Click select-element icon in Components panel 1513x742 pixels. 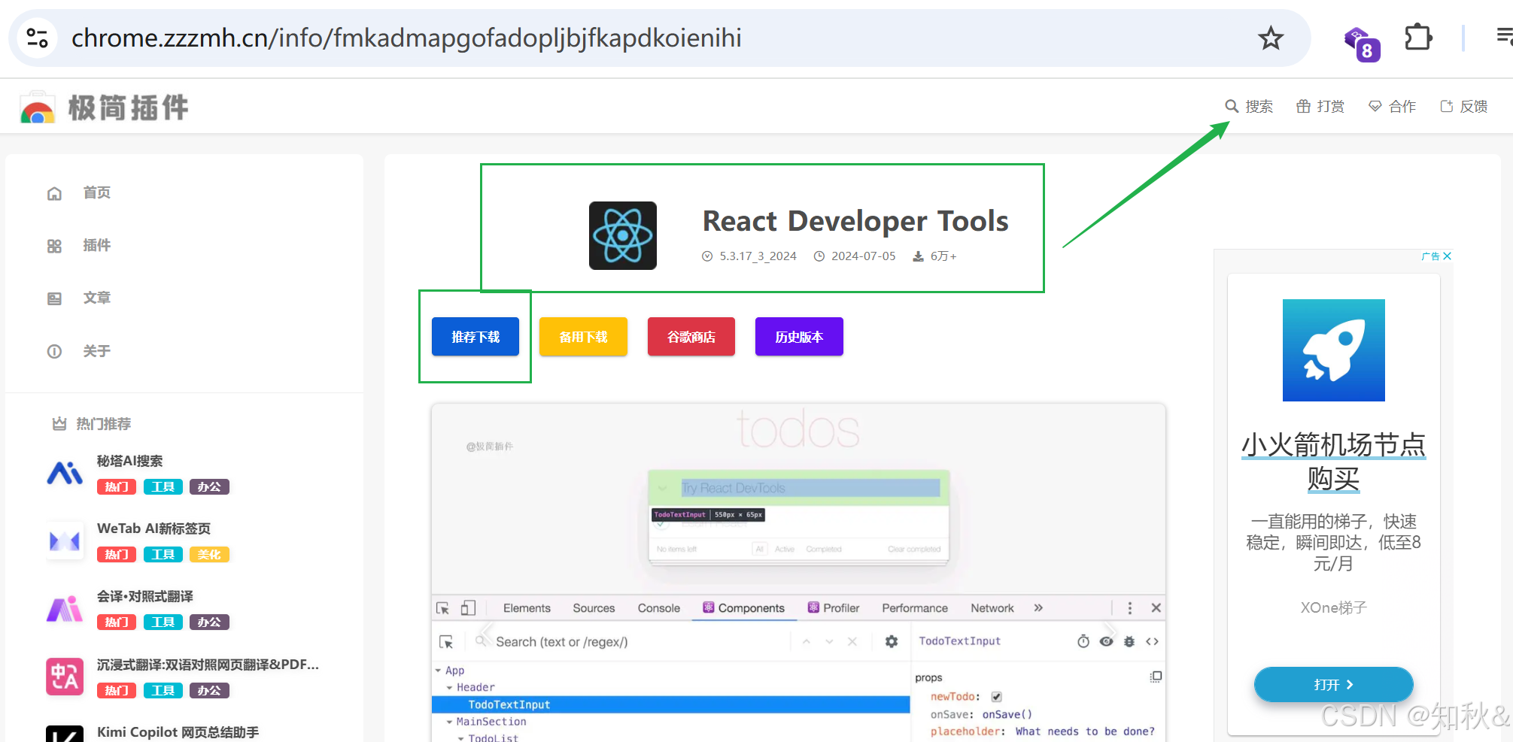pos(446,642)
